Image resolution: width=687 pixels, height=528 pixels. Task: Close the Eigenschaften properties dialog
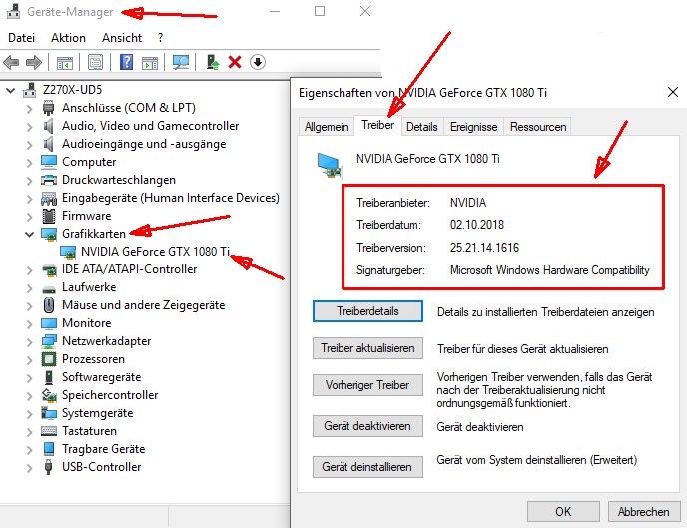[x=673, y=92]
